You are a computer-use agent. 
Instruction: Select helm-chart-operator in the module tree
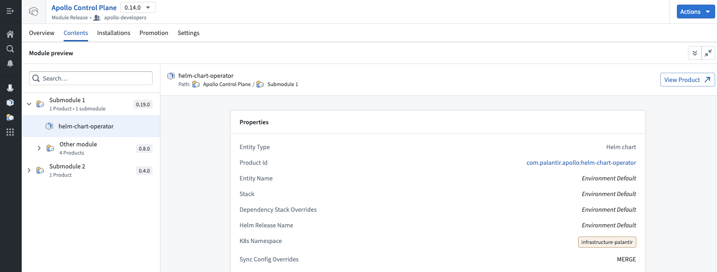[x=91, y=126]
